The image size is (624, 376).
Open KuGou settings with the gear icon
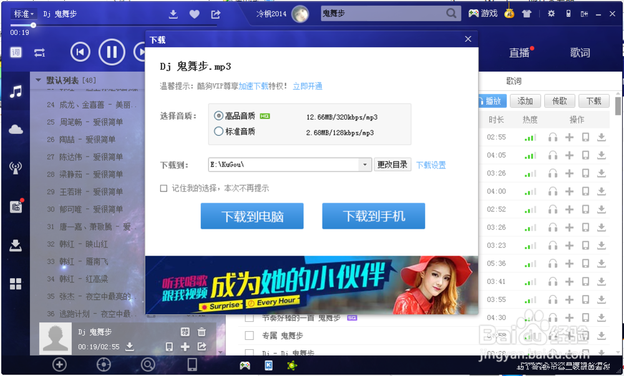pos(551,12)
